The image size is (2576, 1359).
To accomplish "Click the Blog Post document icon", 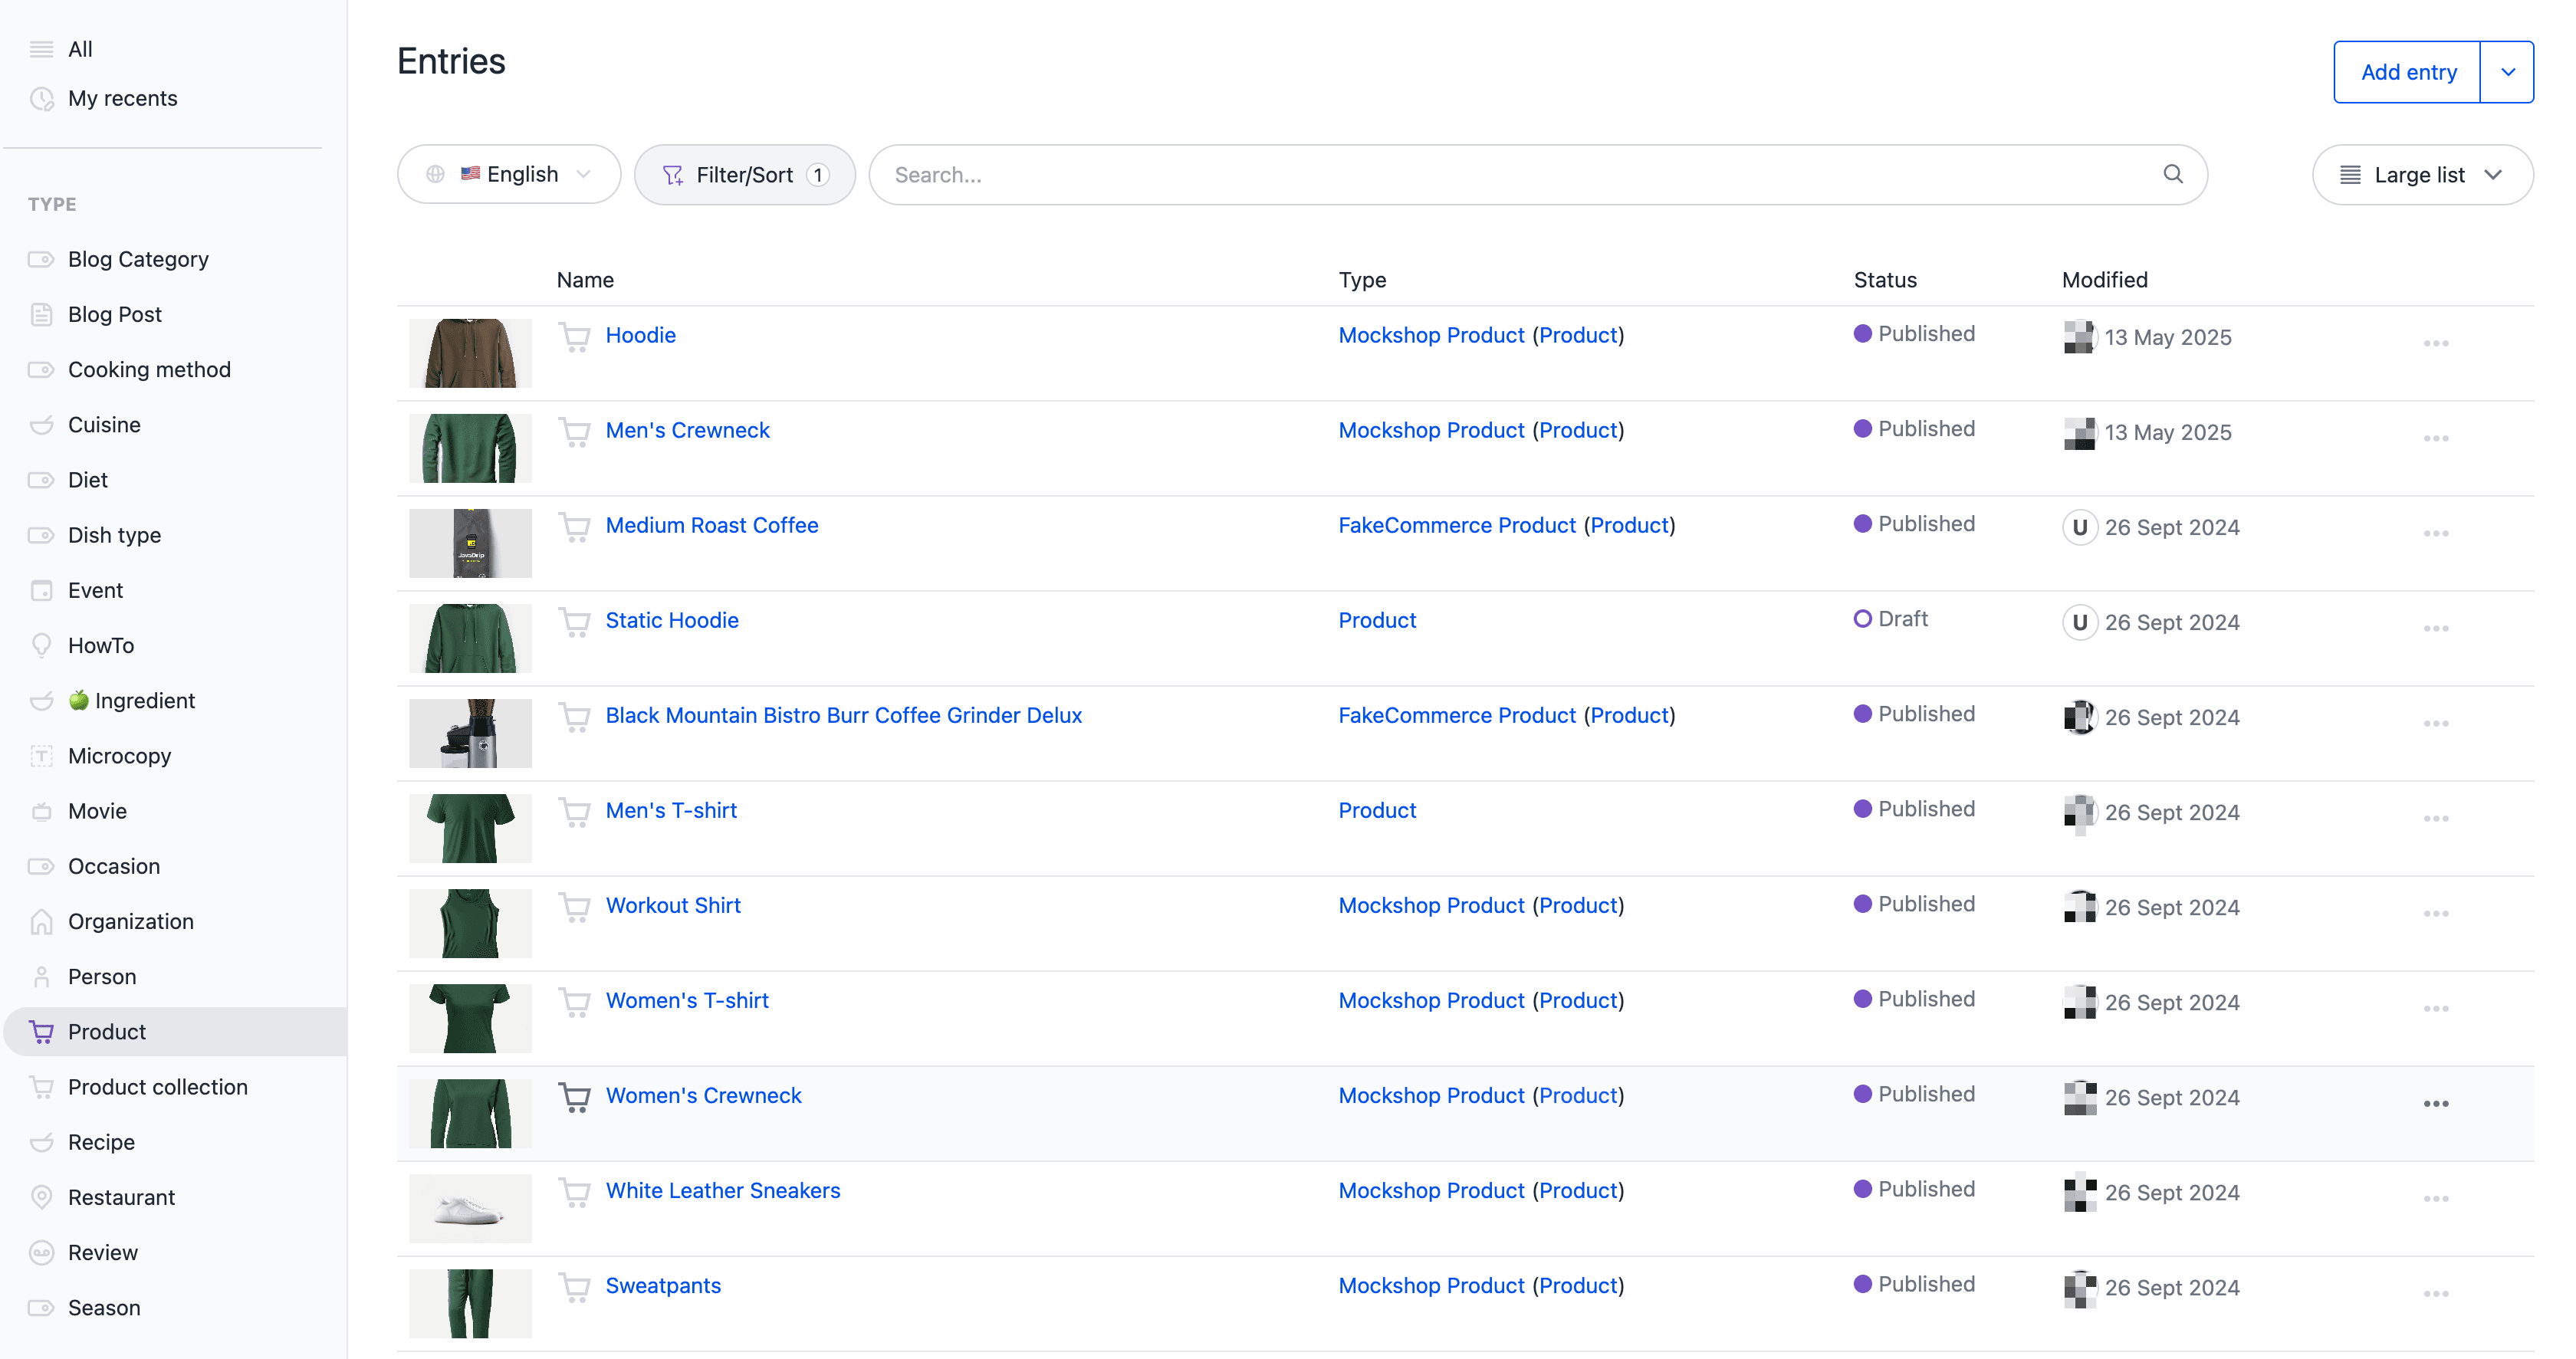I will point(41,314).
